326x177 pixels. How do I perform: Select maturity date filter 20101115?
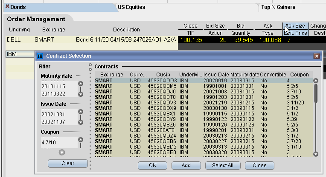pos(53,87)
